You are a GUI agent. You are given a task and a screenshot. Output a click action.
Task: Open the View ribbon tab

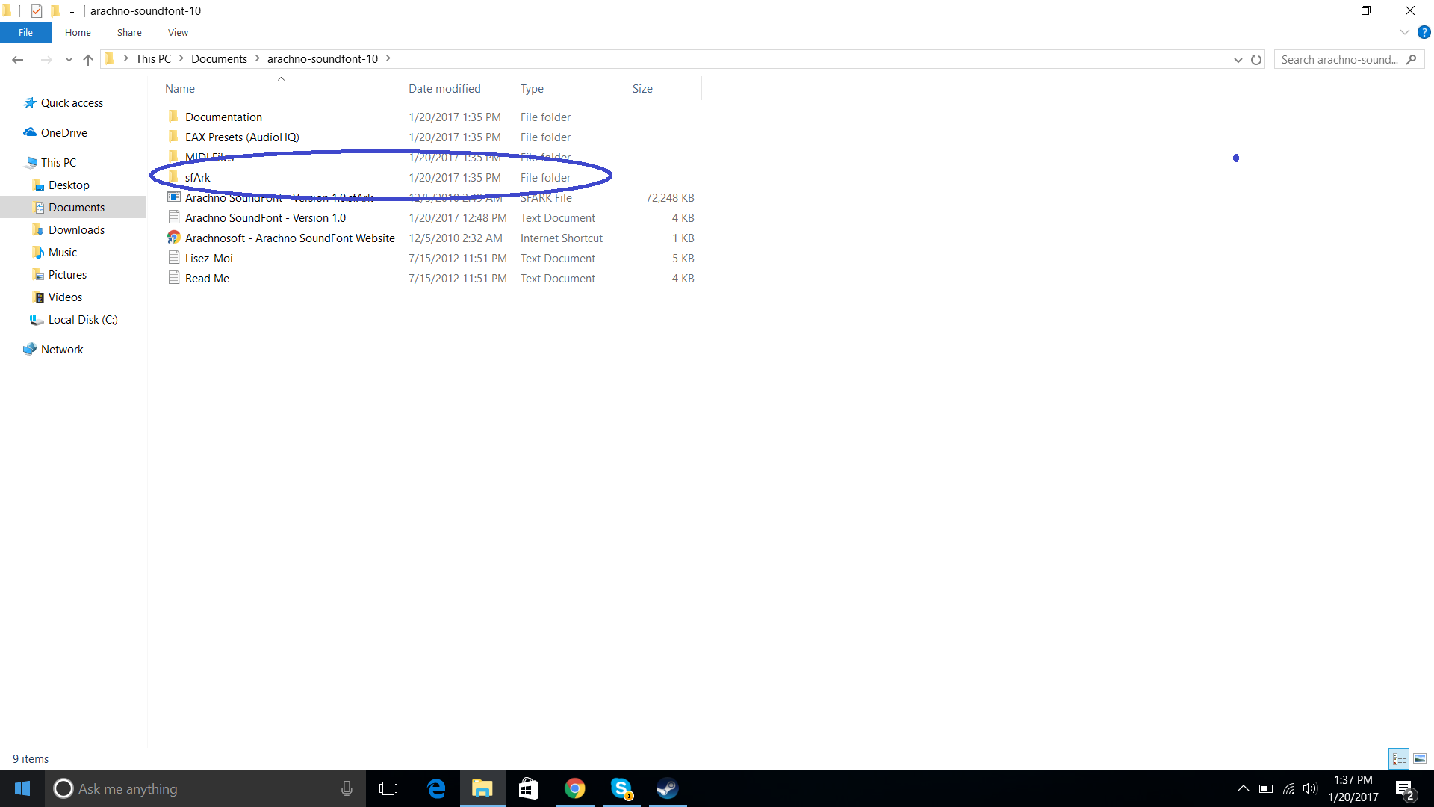(x=178, y=32)
